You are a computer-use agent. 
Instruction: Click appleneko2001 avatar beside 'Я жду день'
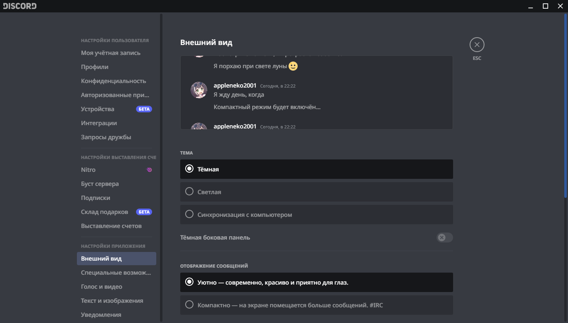coord(199,90)
